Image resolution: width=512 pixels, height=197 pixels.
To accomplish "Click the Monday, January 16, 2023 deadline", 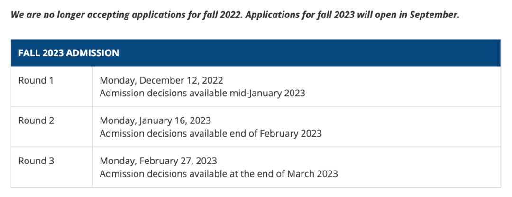I will (x=155, y=121).
